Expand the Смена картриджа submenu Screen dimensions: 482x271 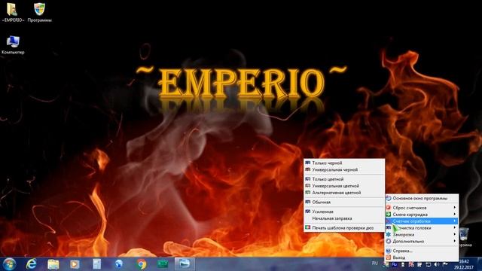422,215
